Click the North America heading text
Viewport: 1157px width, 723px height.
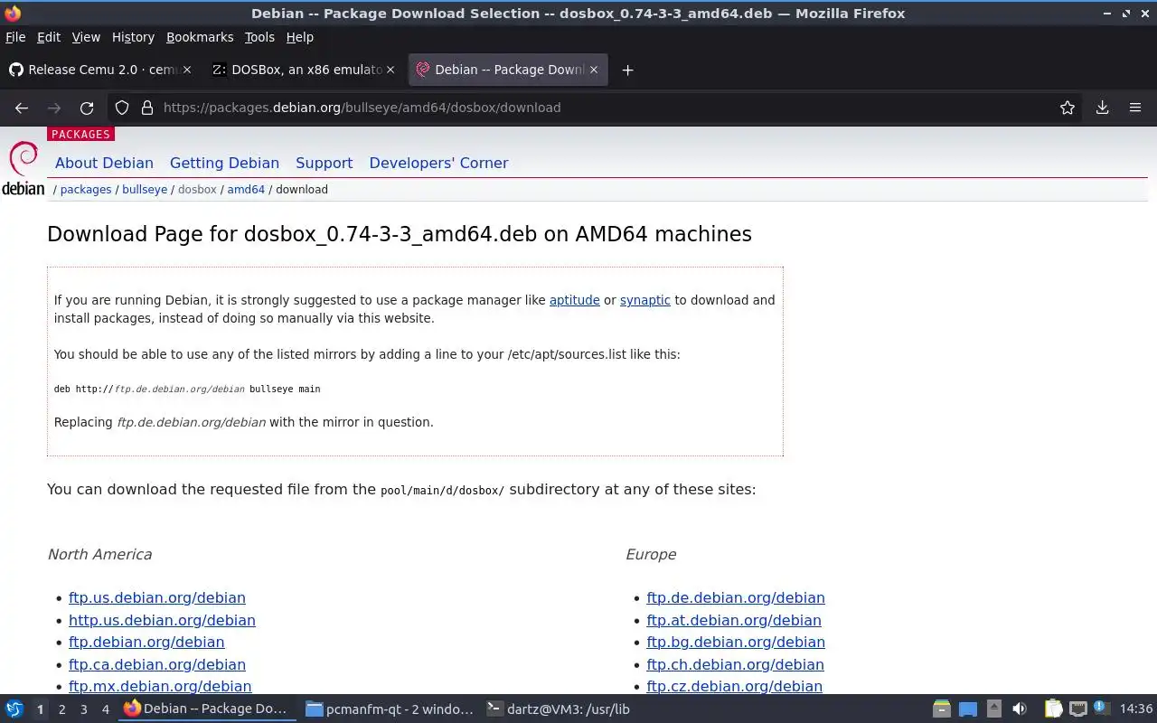pyautogui.click(x=99, y=555)
